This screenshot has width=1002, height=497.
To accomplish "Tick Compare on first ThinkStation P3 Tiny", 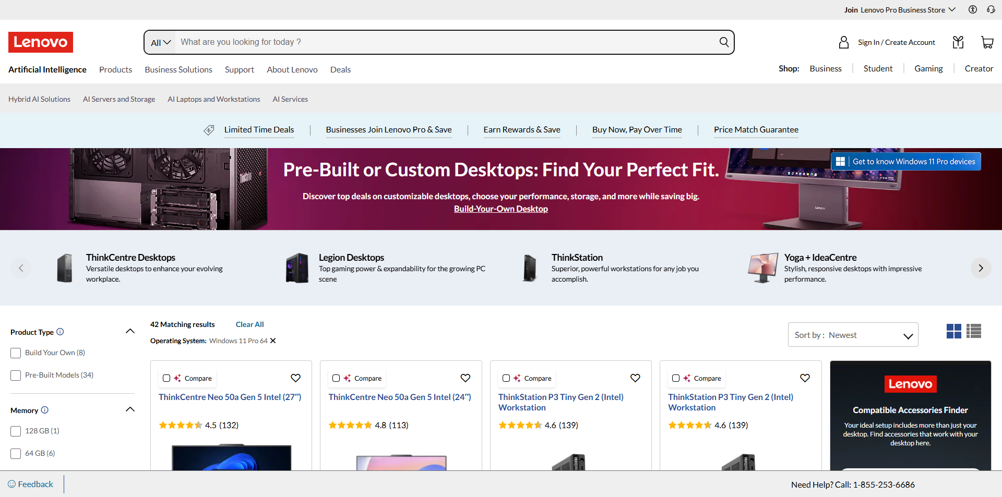I will pyautogui.click(x=506, y=378).
